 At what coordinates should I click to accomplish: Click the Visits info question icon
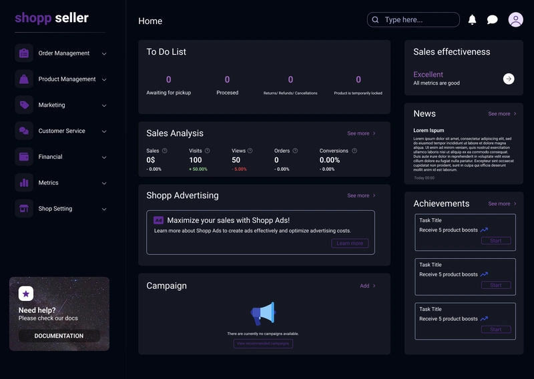(x=208, y=151)
